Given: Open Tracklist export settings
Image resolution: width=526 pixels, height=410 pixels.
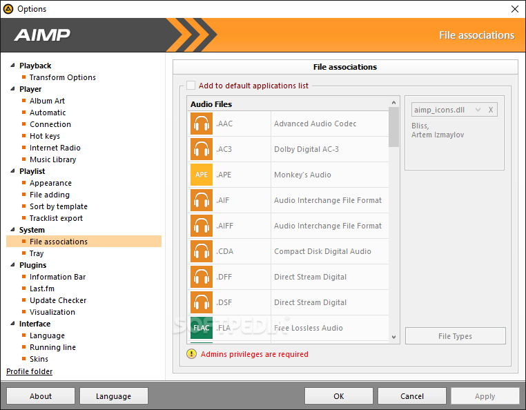Looking at the screenshot, I should click(56, 218).
